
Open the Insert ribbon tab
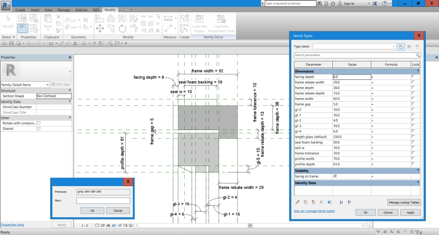tap(35, 10)
